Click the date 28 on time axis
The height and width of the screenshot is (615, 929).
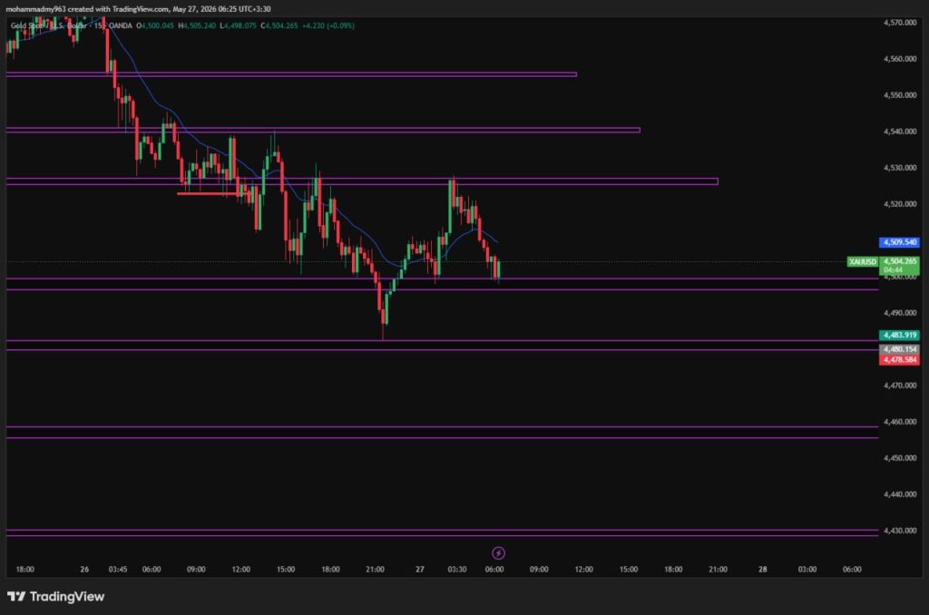click(x=762, y=570)
